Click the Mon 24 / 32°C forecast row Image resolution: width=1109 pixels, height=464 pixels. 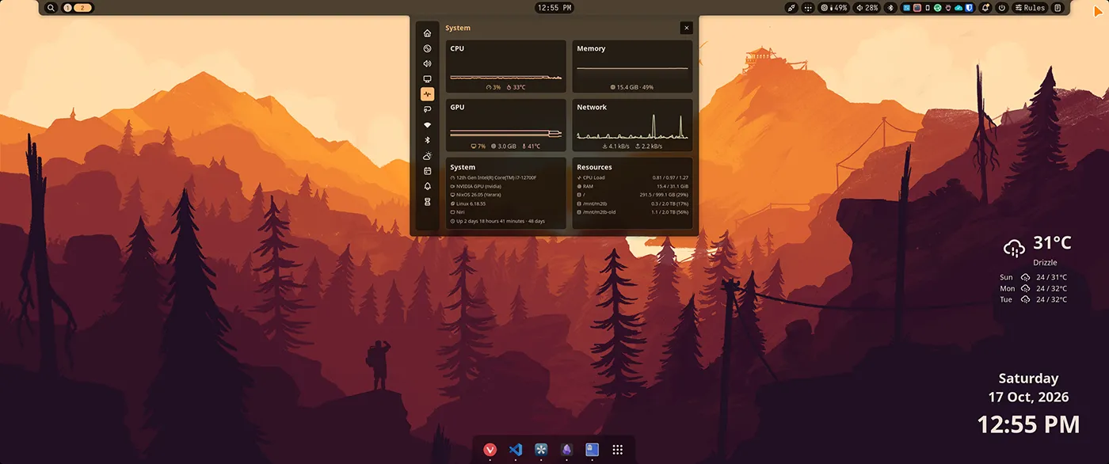click(1034, 288)
